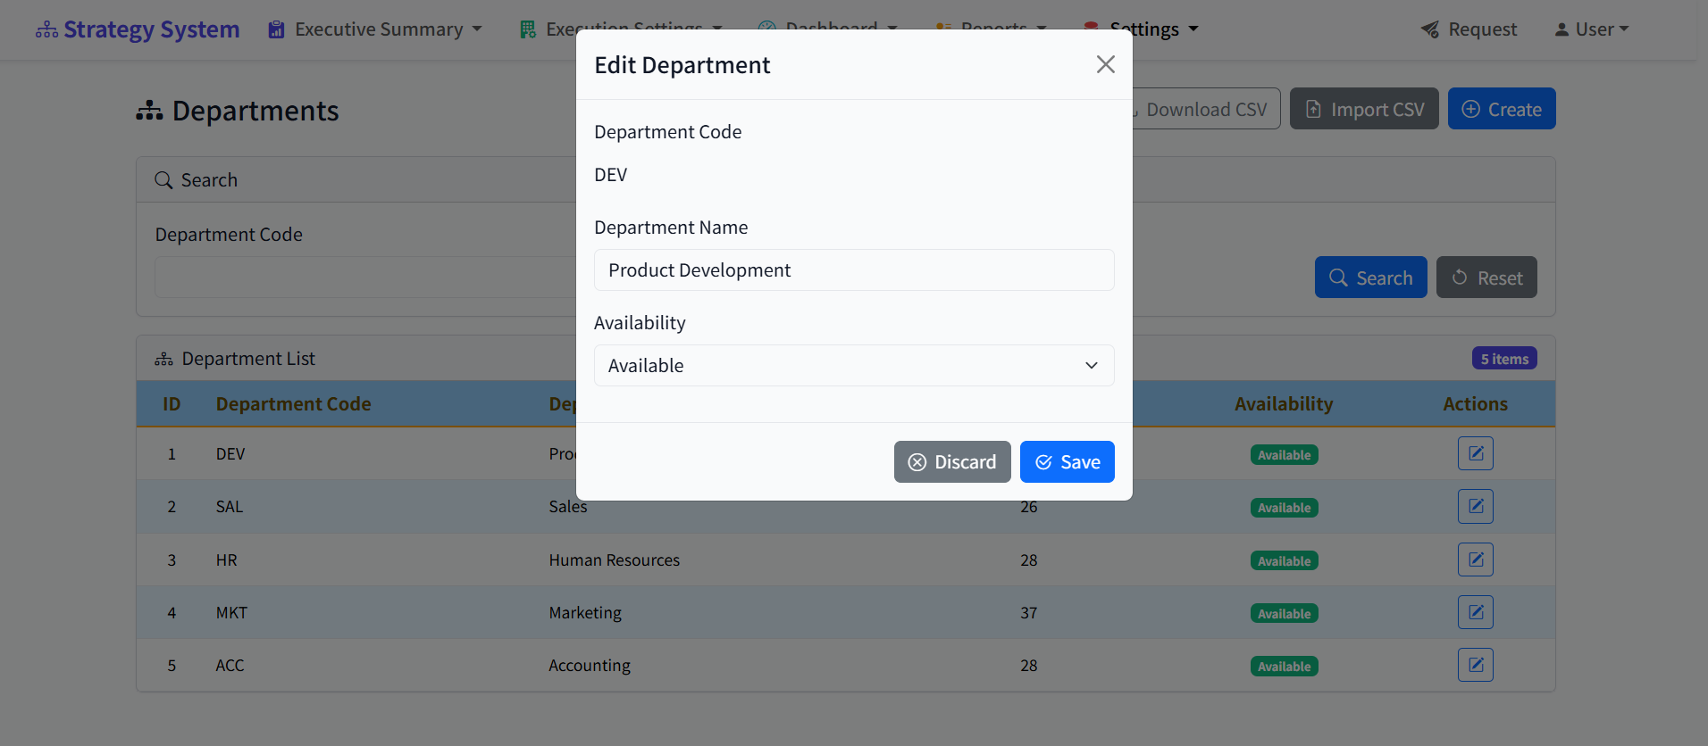Image resolution: width=1708 pixels, height=746 pixels.
Task: Click the 5 items badge
Action: [x=1504, y=359]
